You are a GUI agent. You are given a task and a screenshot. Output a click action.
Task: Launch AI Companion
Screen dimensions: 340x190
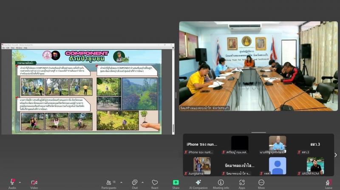coord(198,184)
